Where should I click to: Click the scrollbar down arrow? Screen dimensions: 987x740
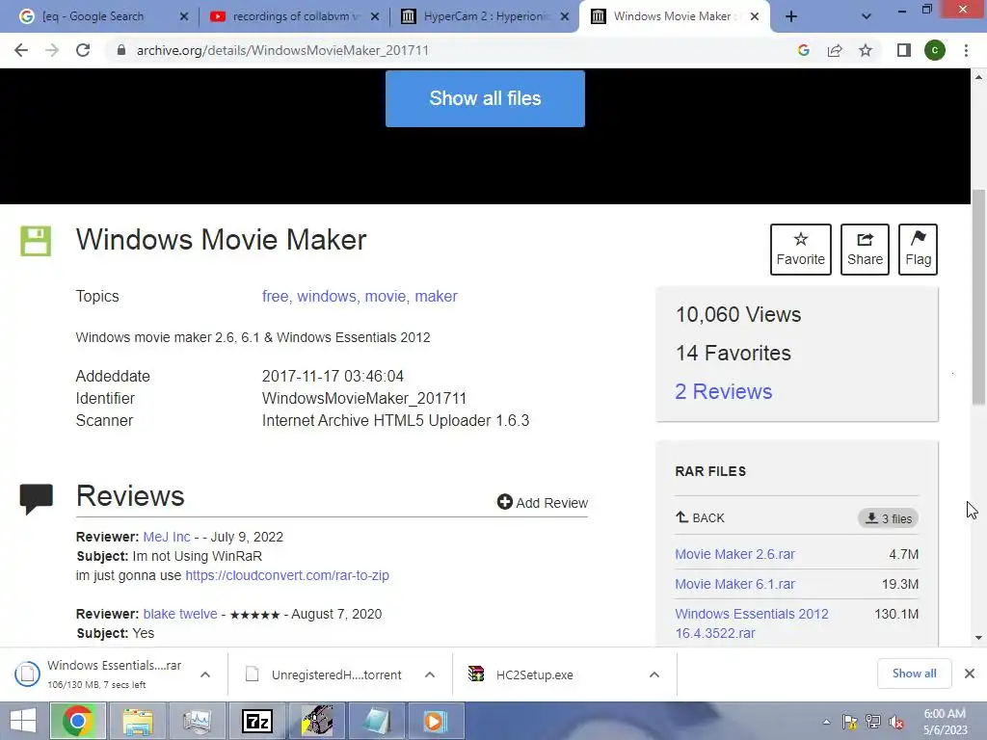click(x=978, y=638)
